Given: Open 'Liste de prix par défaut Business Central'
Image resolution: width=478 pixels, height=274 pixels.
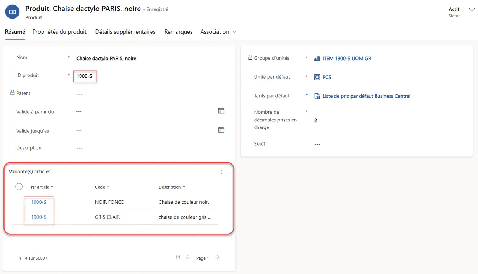Looking at the screenshot, I should (x=366, y=96).
